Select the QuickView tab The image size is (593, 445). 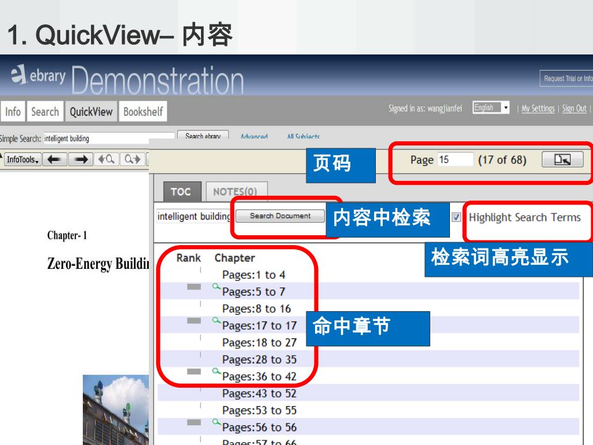pyautogui.click(x=91, y=112)
